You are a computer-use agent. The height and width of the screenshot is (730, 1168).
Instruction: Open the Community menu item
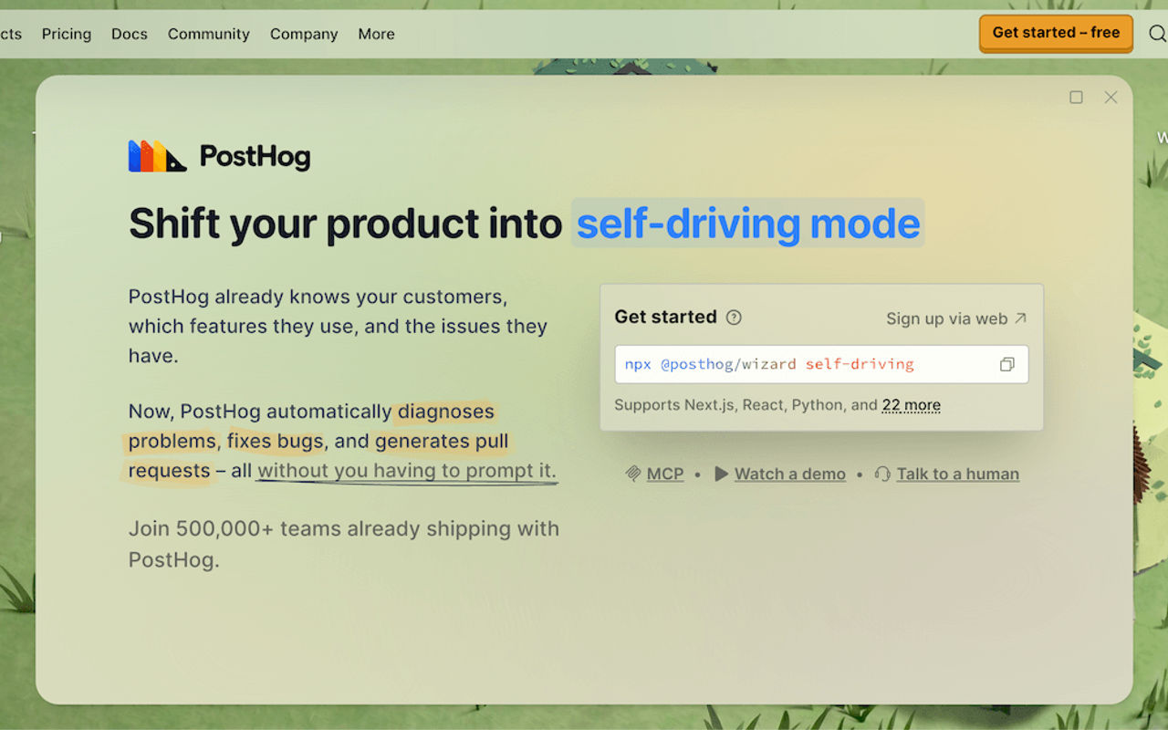[x=209, y=34]
